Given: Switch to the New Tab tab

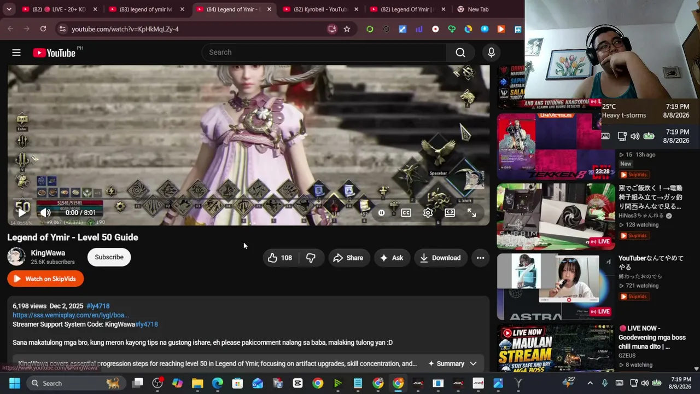Looking at the screenshot, I should pyautogui.click(x=478, y=9).
